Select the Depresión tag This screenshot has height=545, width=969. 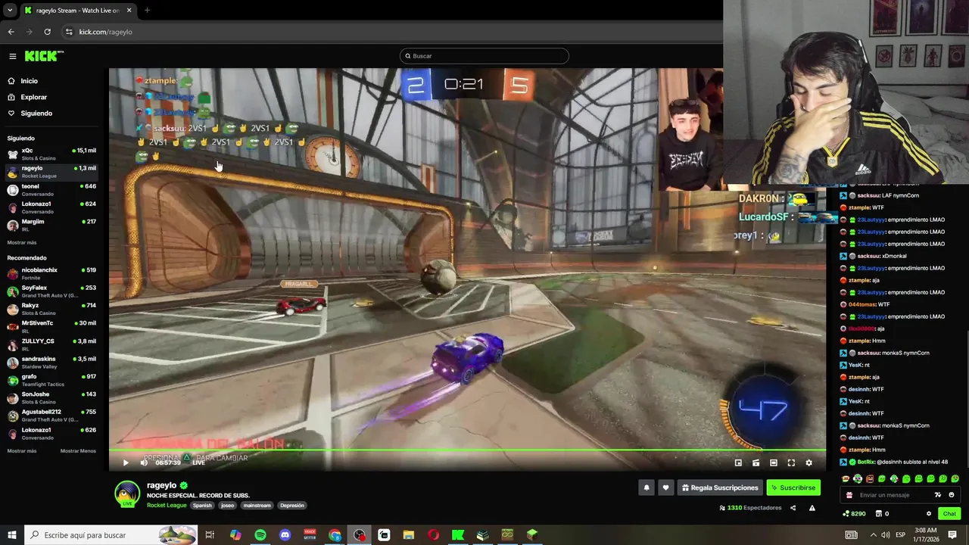coord(291,505)
